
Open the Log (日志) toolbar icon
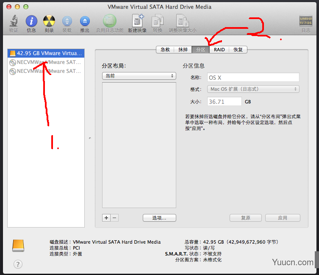coord(305,21)
